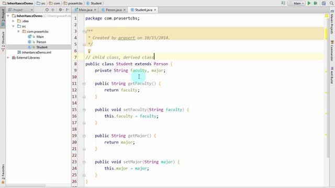Place cursor on package com.prasertcbs line
335x188 pixels.
tap(113, 18)
